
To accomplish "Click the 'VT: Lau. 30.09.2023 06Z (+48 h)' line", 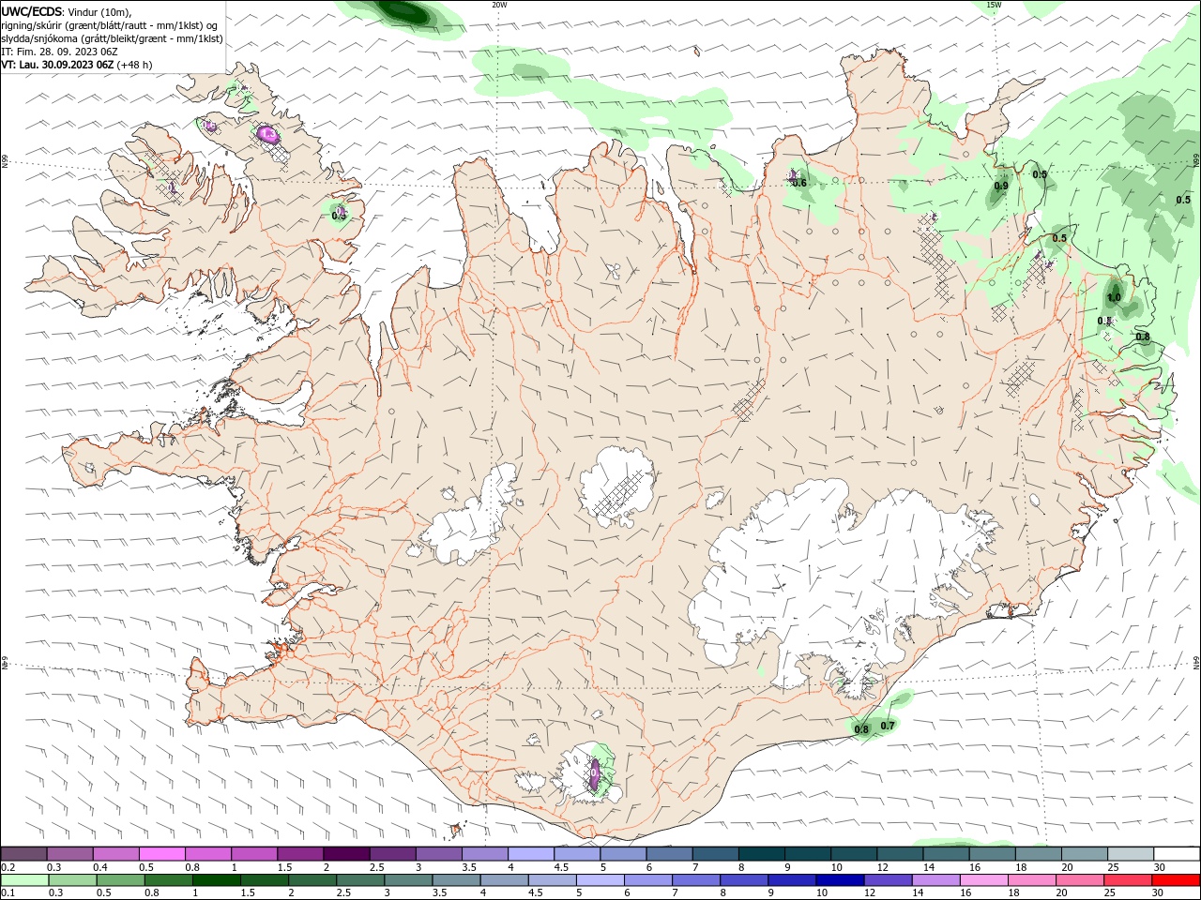I will click(77, 65).
